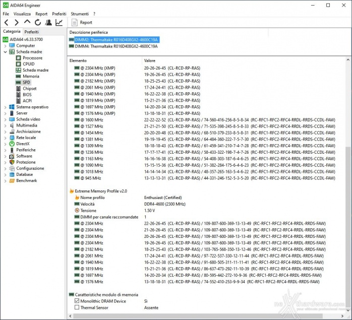Click the Windows logo Sistema operativo icon
352x320 pixels.
pos(12,107)
